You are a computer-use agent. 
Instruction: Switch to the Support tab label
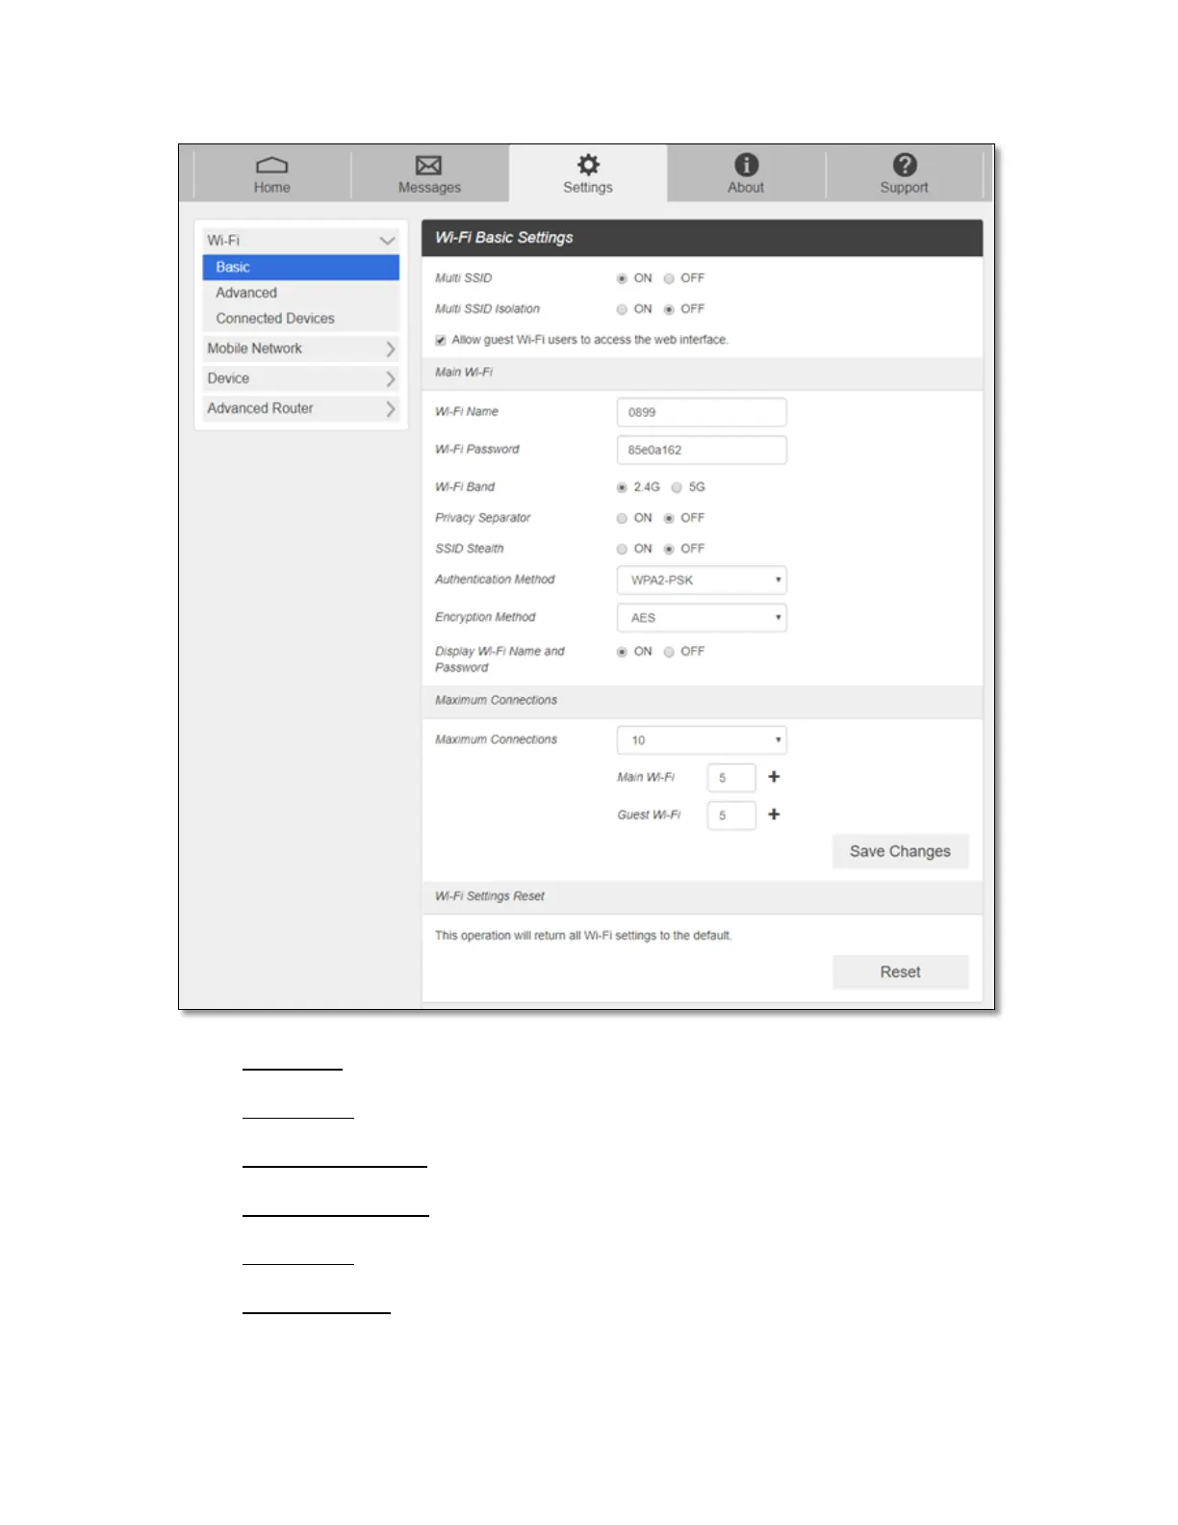(905, 188)
